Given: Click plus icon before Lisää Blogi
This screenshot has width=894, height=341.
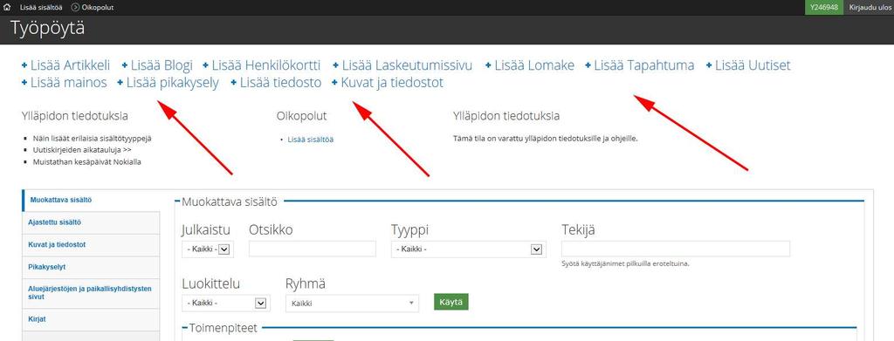Looking at the screenshot, I should pos(125,65).
